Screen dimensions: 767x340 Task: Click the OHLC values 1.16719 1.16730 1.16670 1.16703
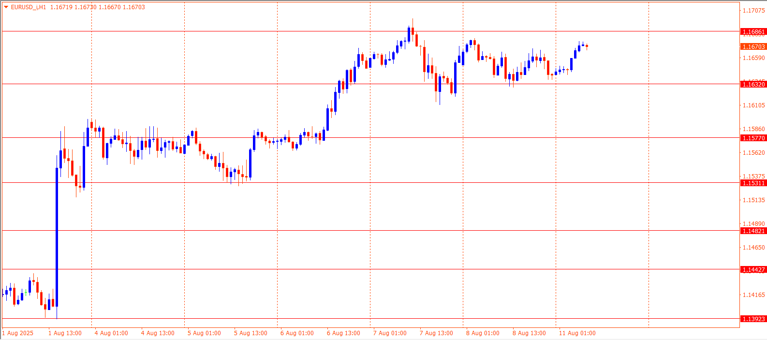pos(98,7)
